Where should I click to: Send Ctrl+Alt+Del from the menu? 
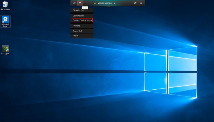(x=78, y=10)
